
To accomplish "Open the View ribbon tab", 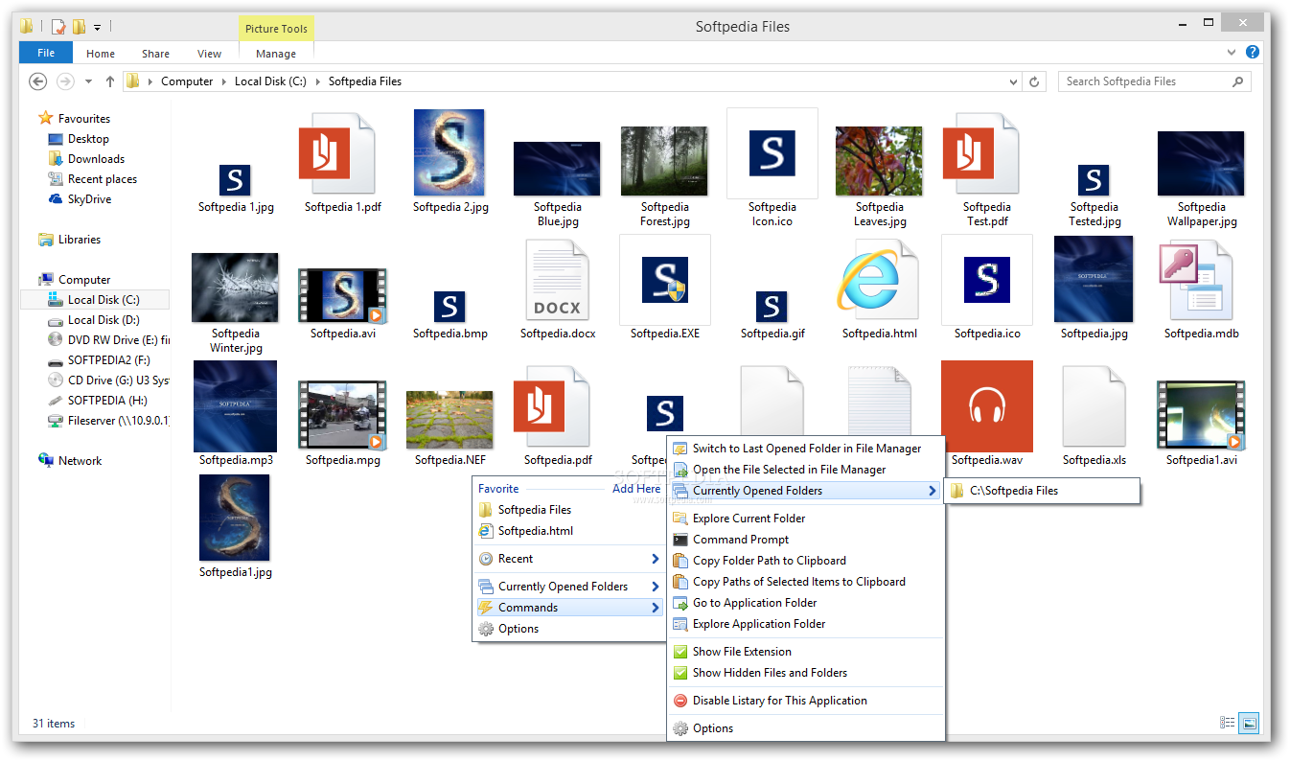I will (209, 54).
